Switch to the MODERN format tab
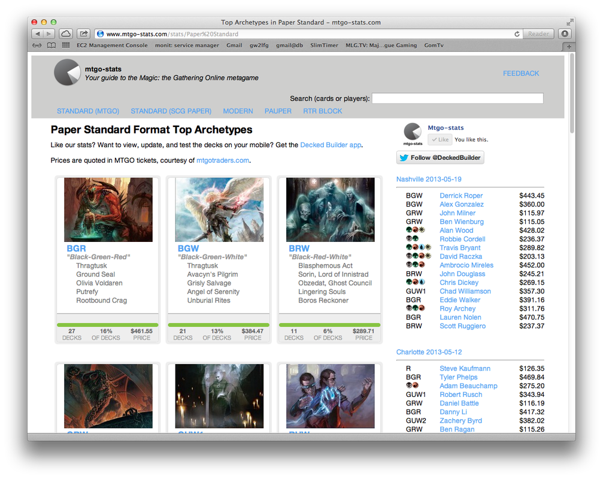Viewport: 603px width, 479px height. point(238,111)
